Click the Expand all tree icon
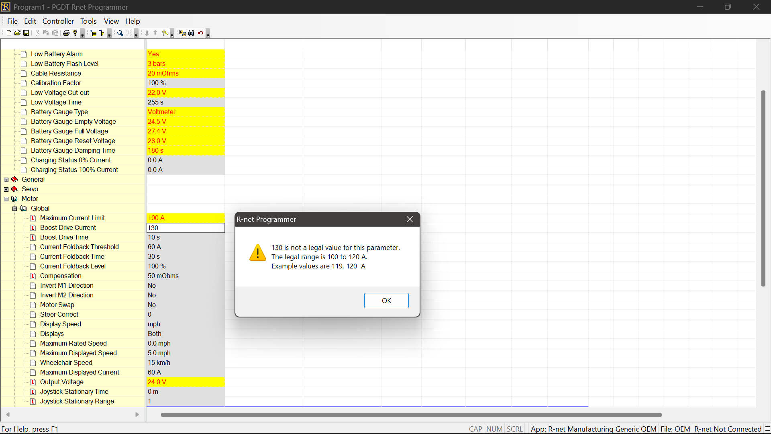The width and height of the screenshot is (771, 434). (93, 33)
